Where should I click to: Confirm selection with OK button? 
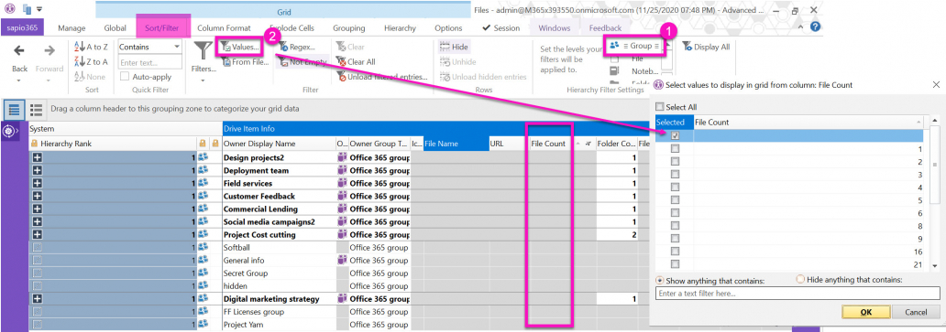865,312
